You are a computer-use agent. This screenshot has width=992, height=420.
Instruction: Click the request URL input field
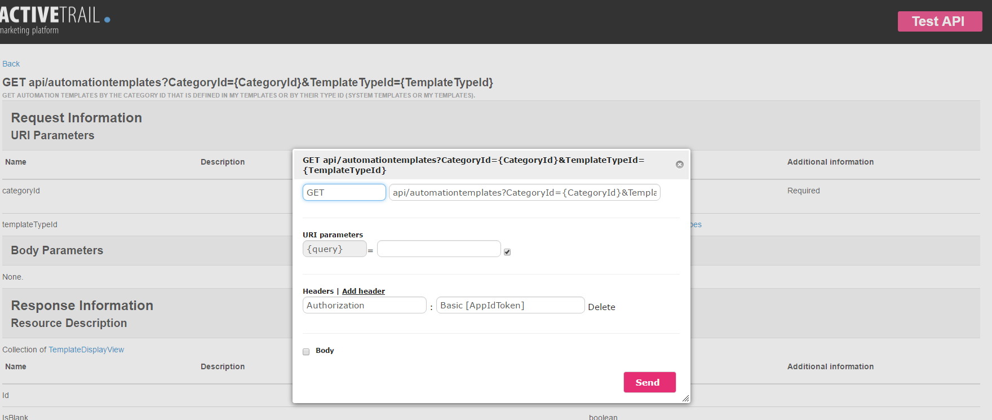coord(524,192)
